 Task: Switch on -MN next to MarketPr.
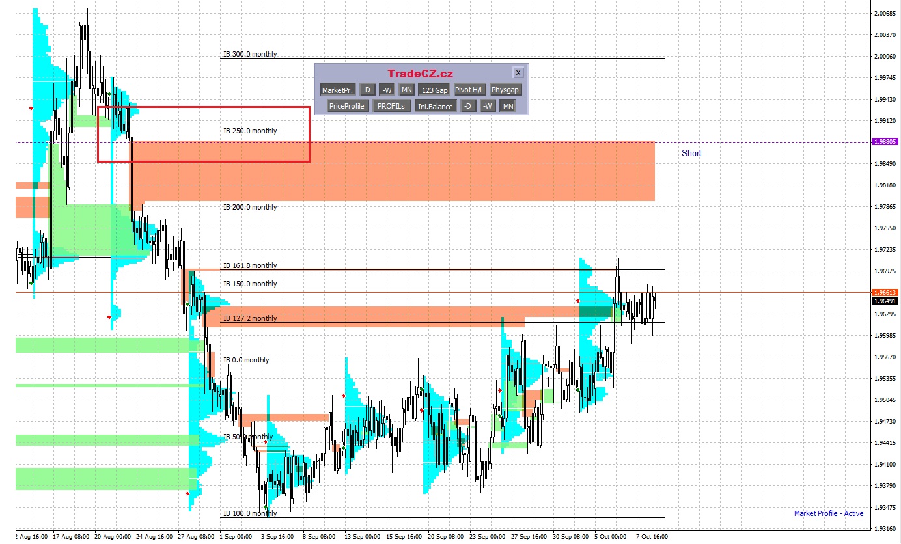[406, 90]
